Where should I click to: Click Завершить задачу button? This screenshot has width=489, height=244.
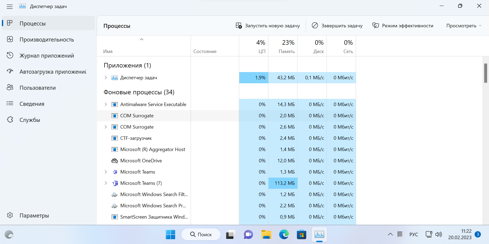click(337, 26)
